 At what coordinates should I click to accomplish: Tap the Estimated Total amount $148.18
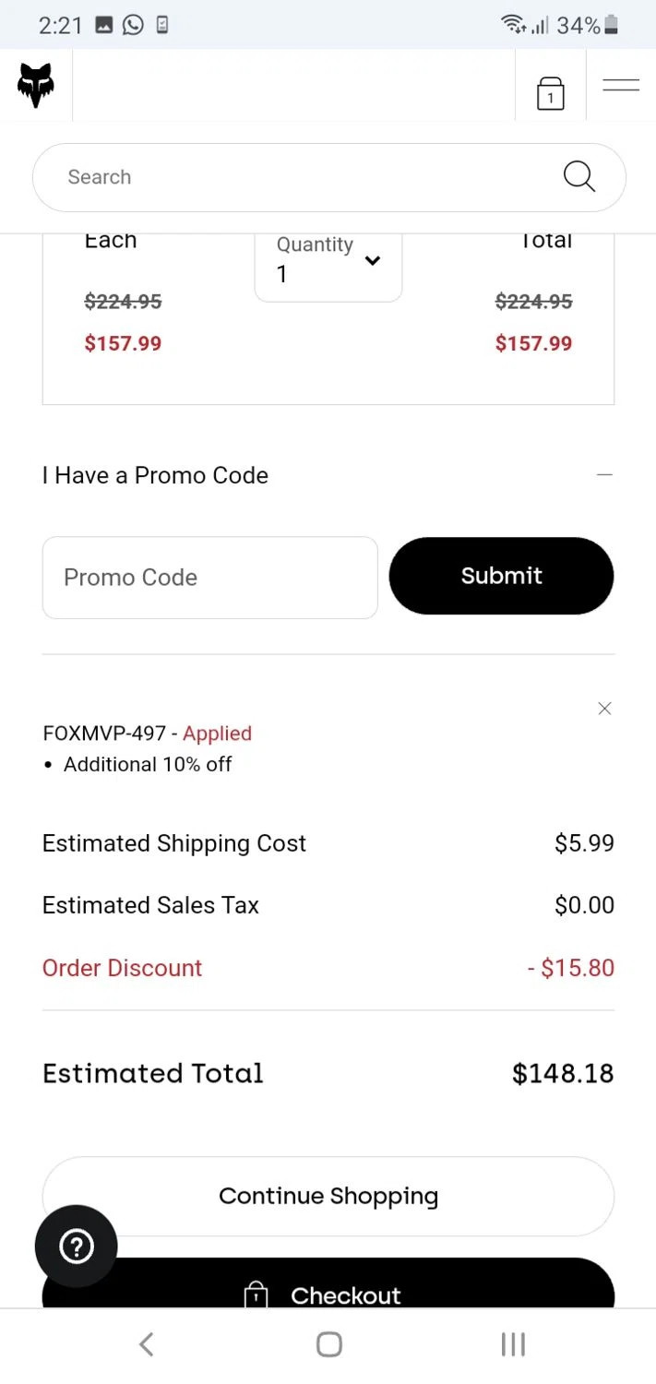pos(563,1073)
